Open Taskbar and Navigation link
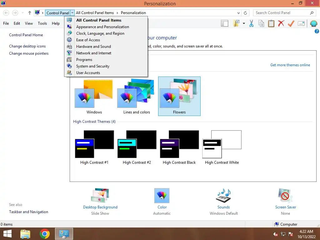Viewport: 320px width, 240px height. click(28, 212)
